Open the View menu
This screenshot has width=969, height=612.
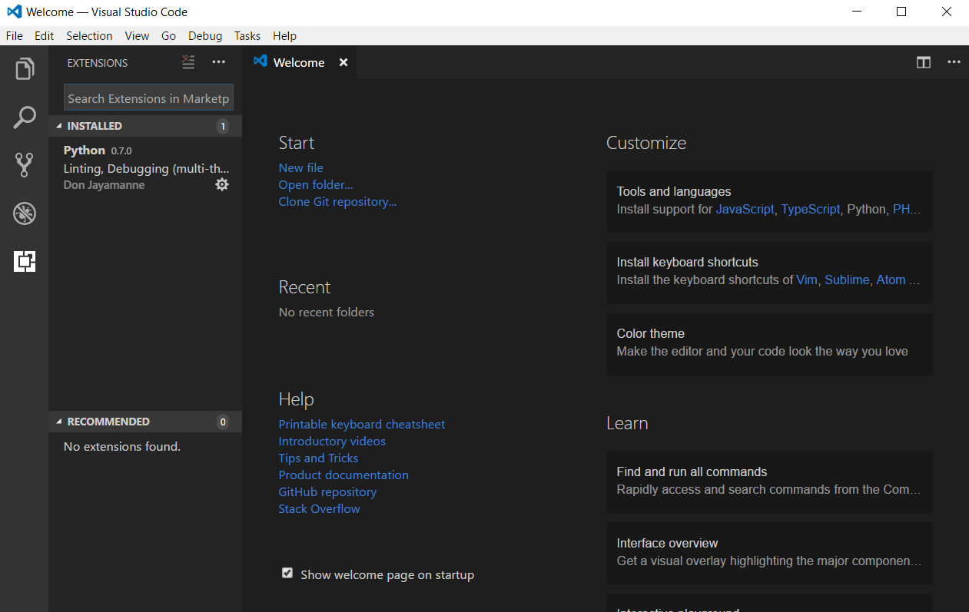(138, 36)
